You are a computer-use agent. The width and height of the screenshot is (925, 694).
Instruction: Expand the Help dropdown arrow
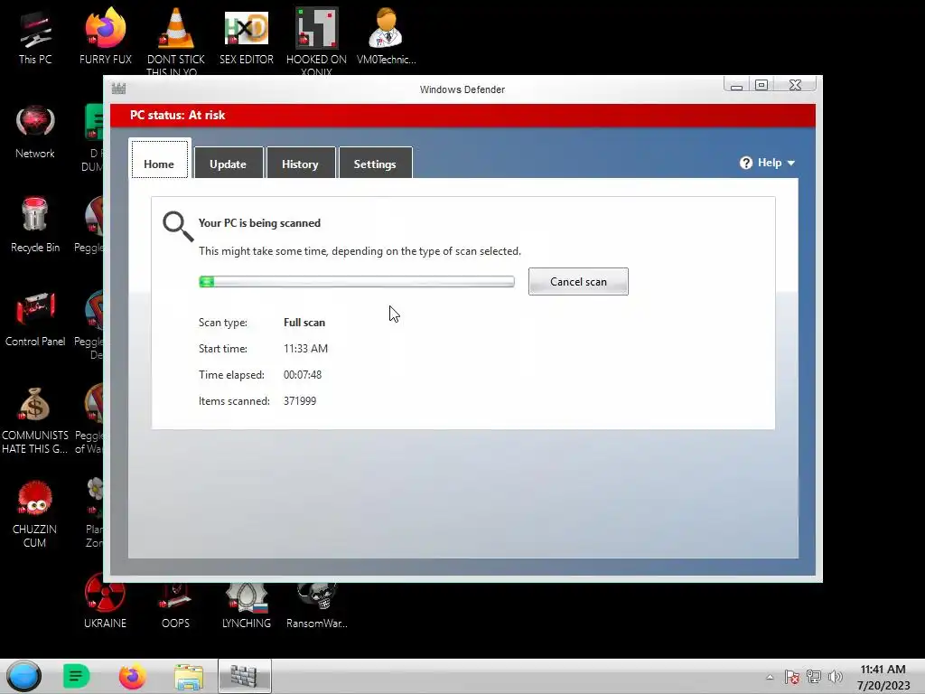[791, 164]
